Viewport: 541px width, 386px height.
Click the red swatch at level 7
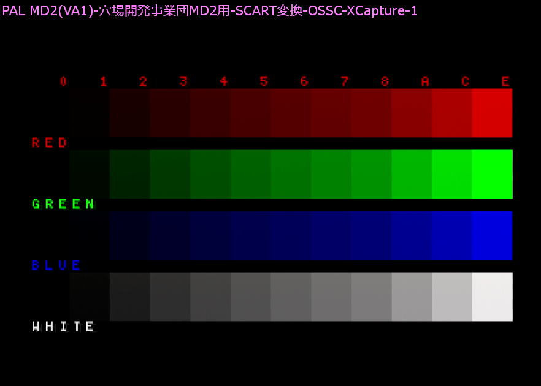point(331,113)
